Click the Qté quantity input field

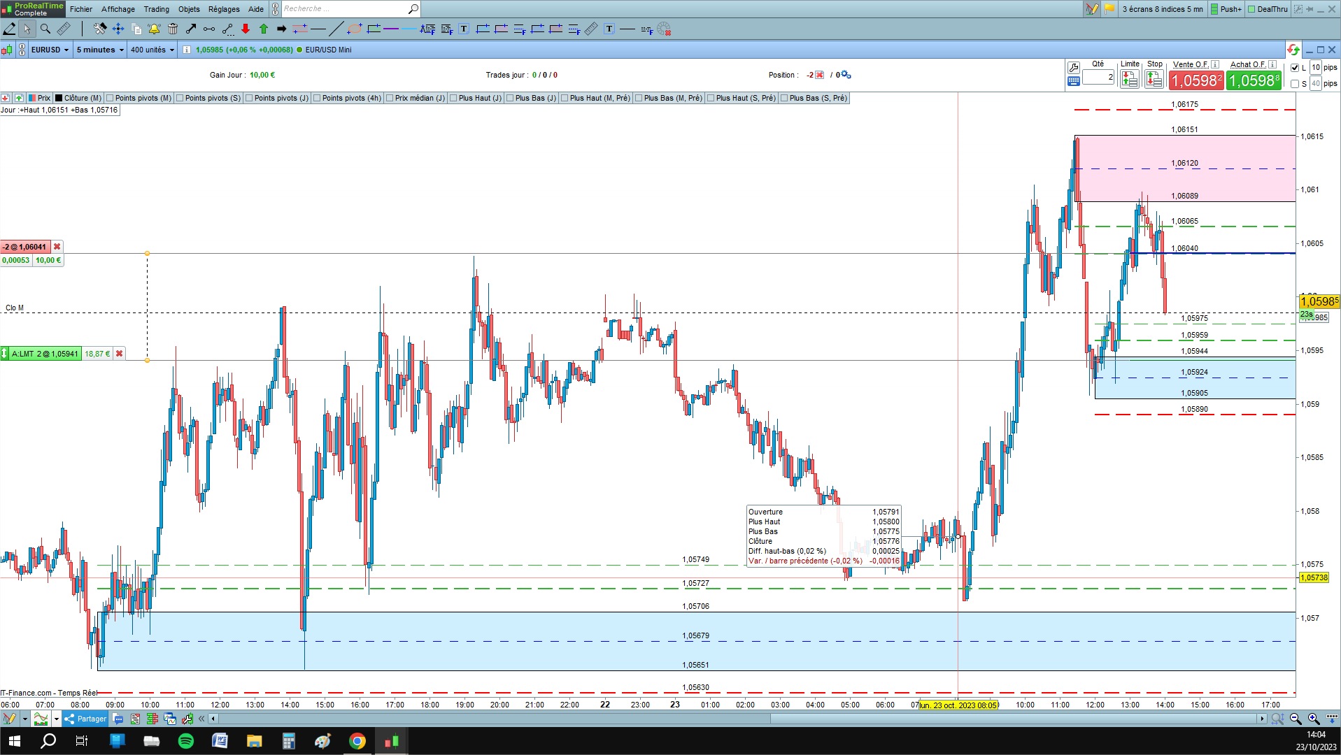point(1098,78)
